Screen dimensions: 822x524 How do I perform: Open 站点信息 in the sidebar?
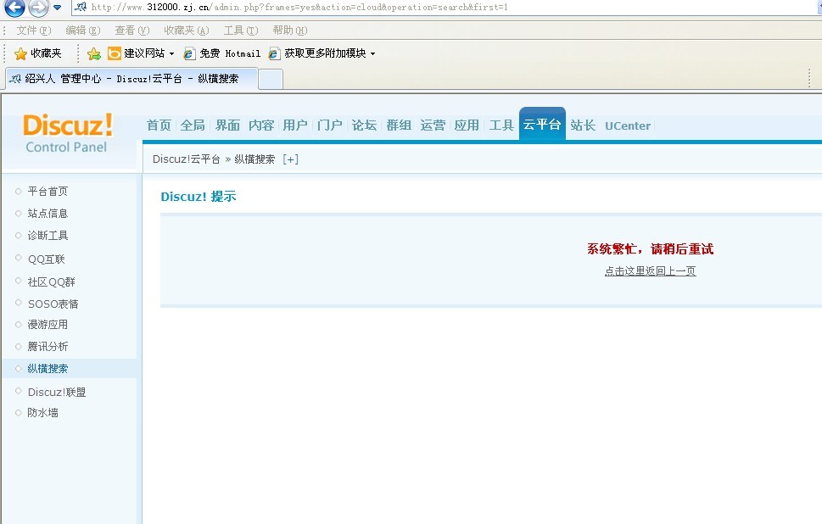[x=48, y=214]
